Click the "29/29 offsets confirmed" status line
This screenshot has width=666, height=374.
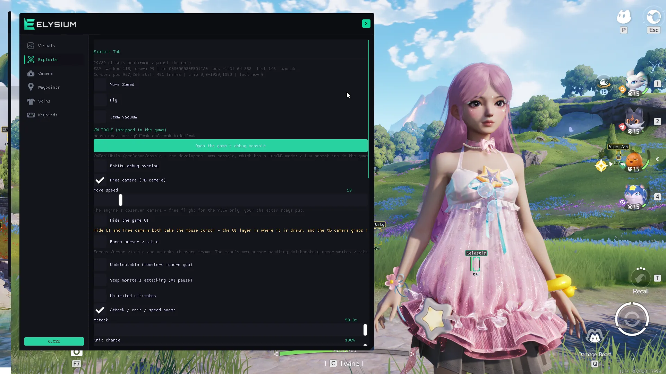[142, 63]
